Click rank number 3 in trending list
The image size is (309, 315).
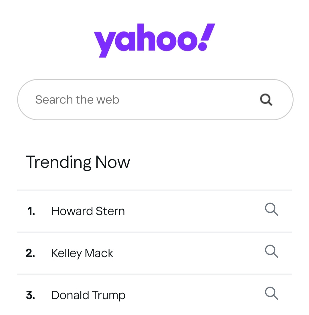[x=30, y=296]
